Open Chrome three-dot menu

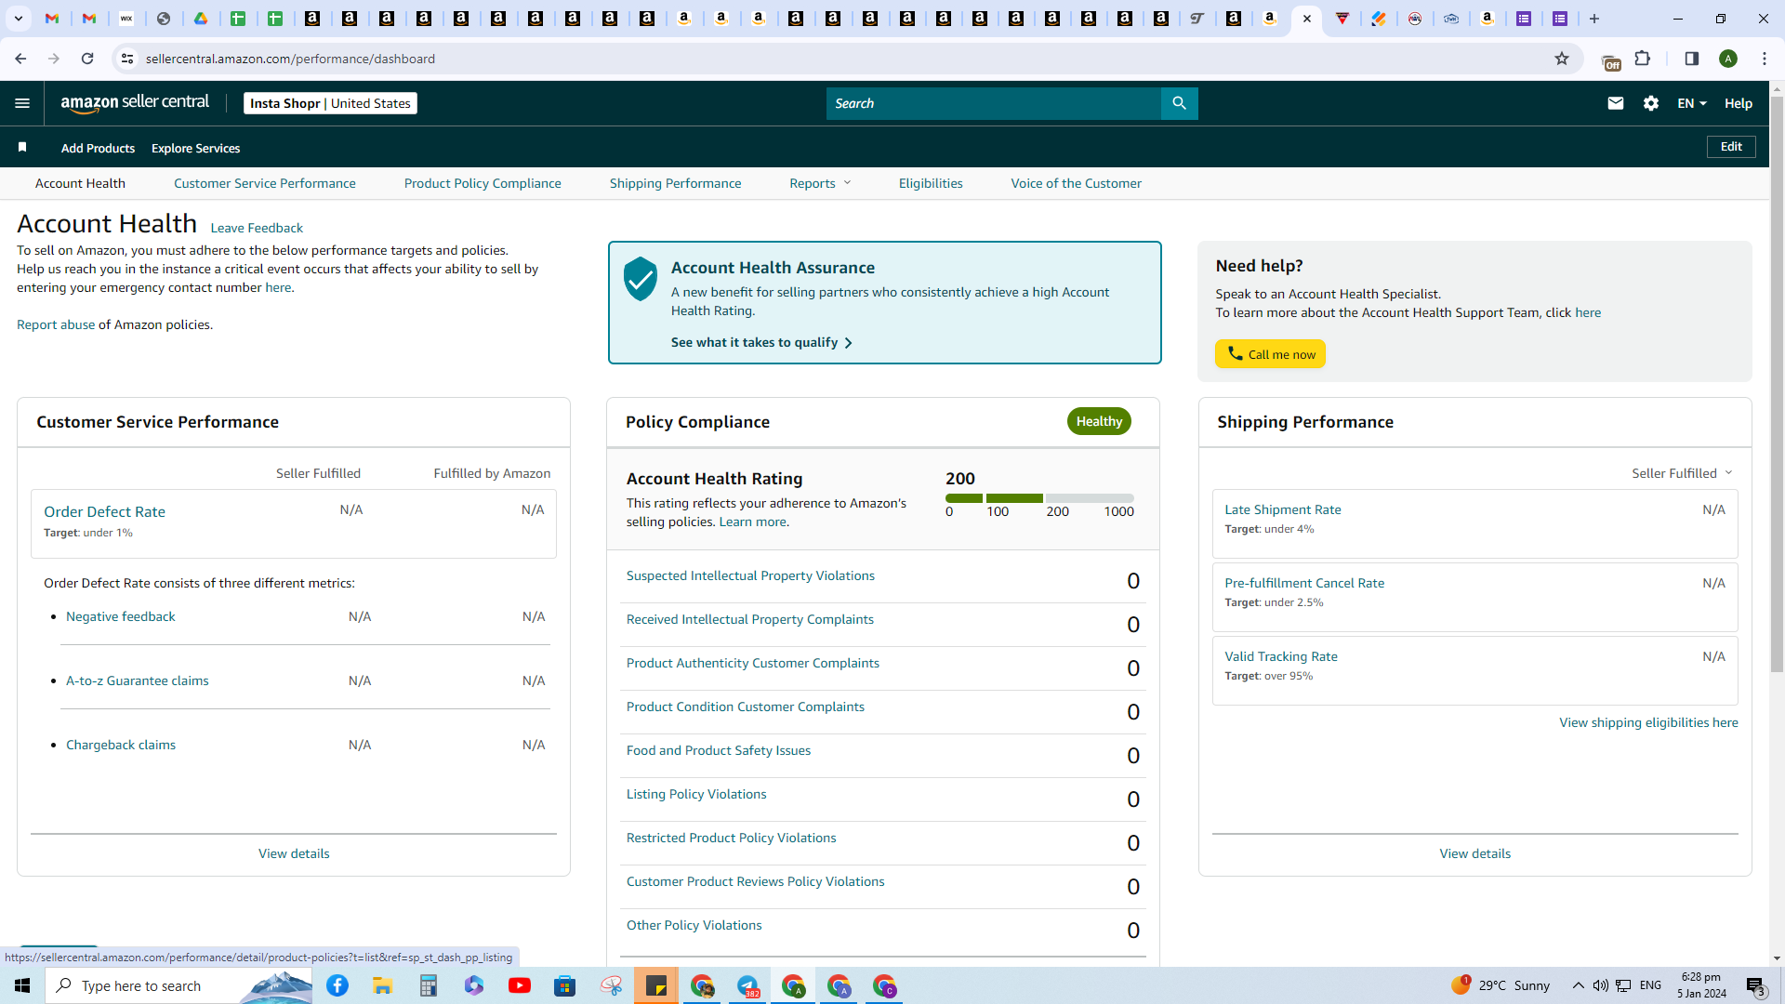click(1765, 59)
